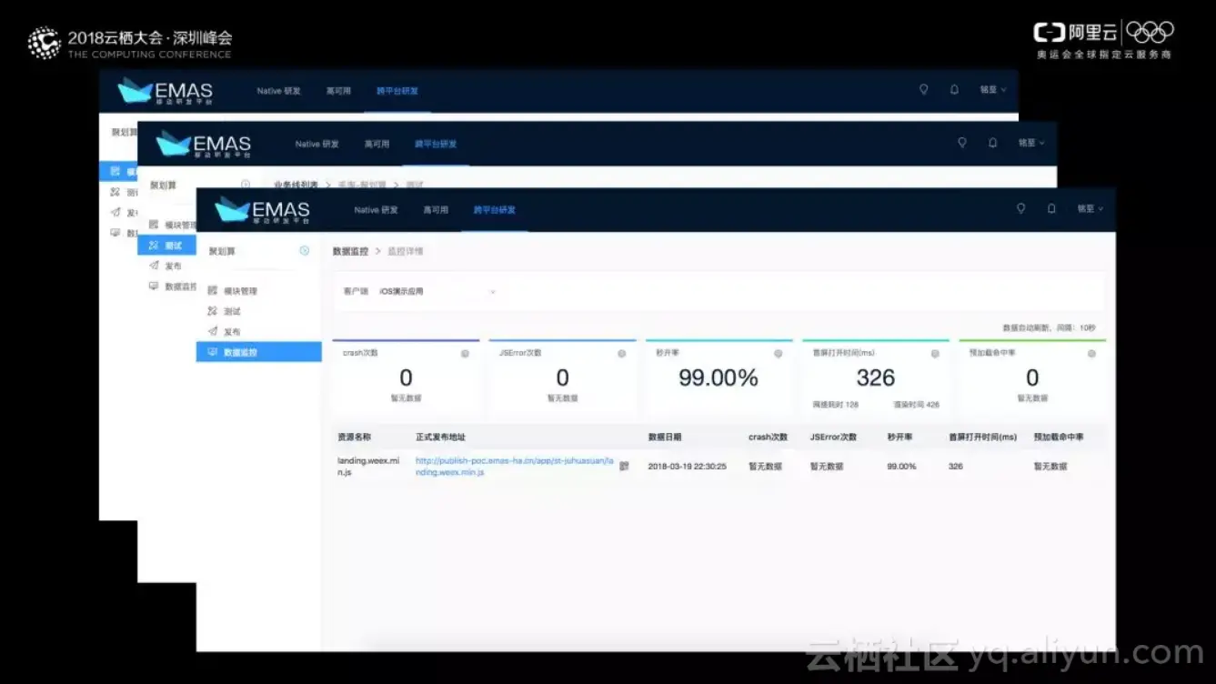Click the info icon on the 预加载命中率 card

point(1091,353)
